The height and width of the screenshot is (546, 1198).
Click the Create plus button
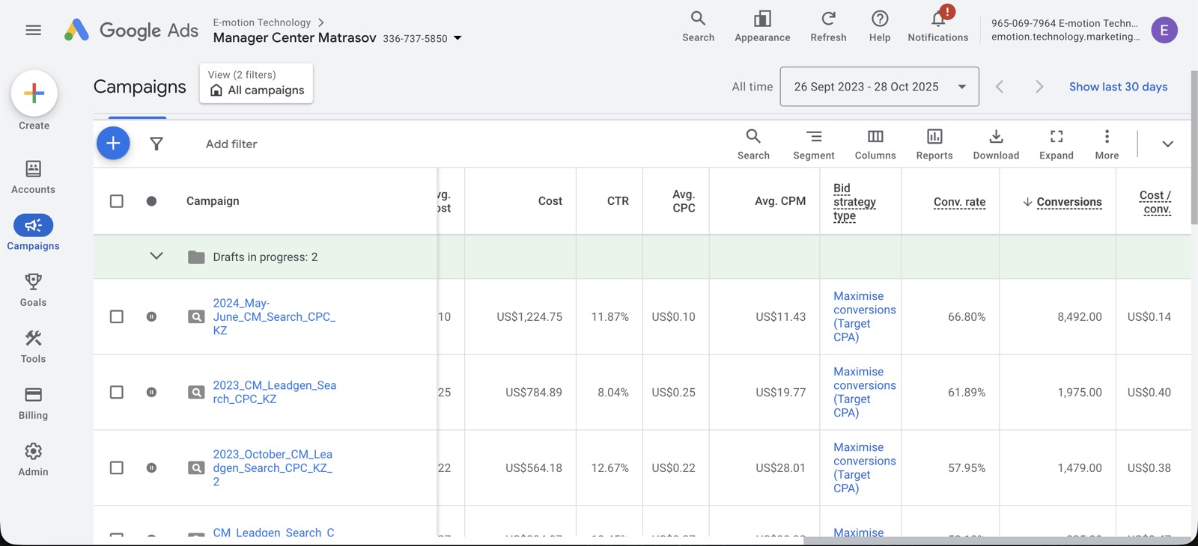coord(34,93)
